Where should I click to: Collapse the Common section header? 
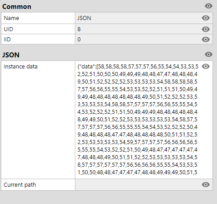(17, 7)
